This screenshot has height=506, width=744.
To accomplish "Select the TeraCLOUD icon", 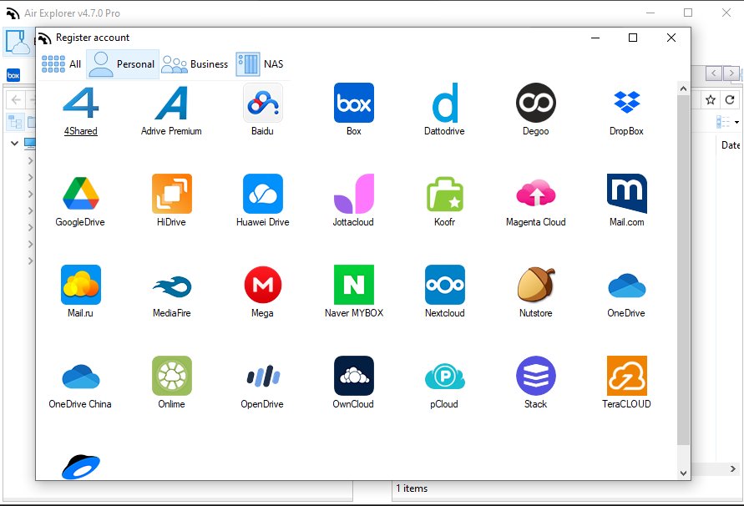I will point(627,376).
